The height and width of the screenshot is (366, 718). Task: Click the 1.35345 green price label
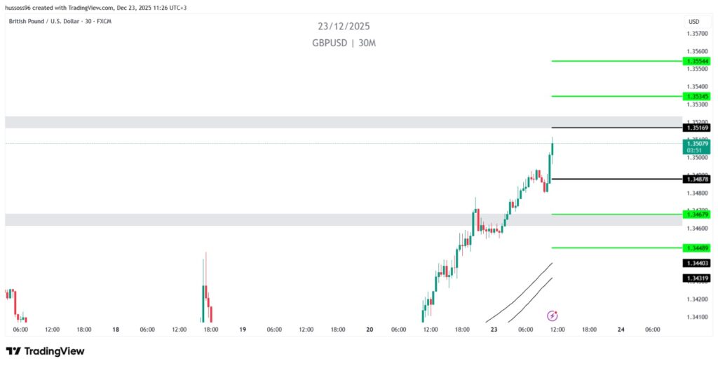pyautogui.click(x=696, y=96)
